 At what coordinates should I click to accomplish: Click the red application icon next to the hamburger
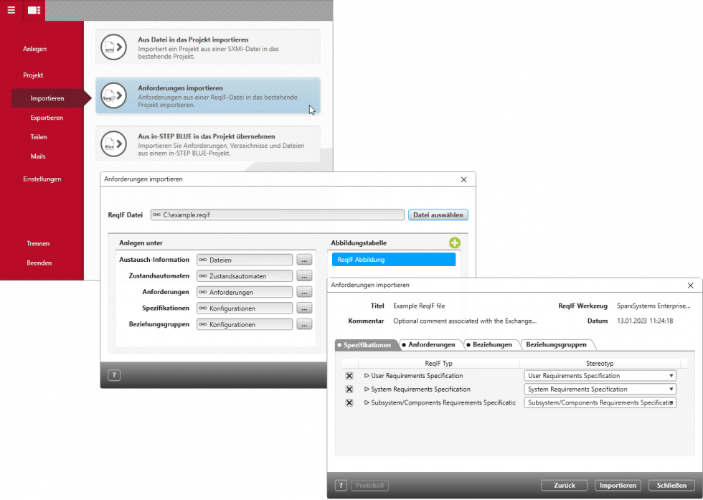coord(33,10)
